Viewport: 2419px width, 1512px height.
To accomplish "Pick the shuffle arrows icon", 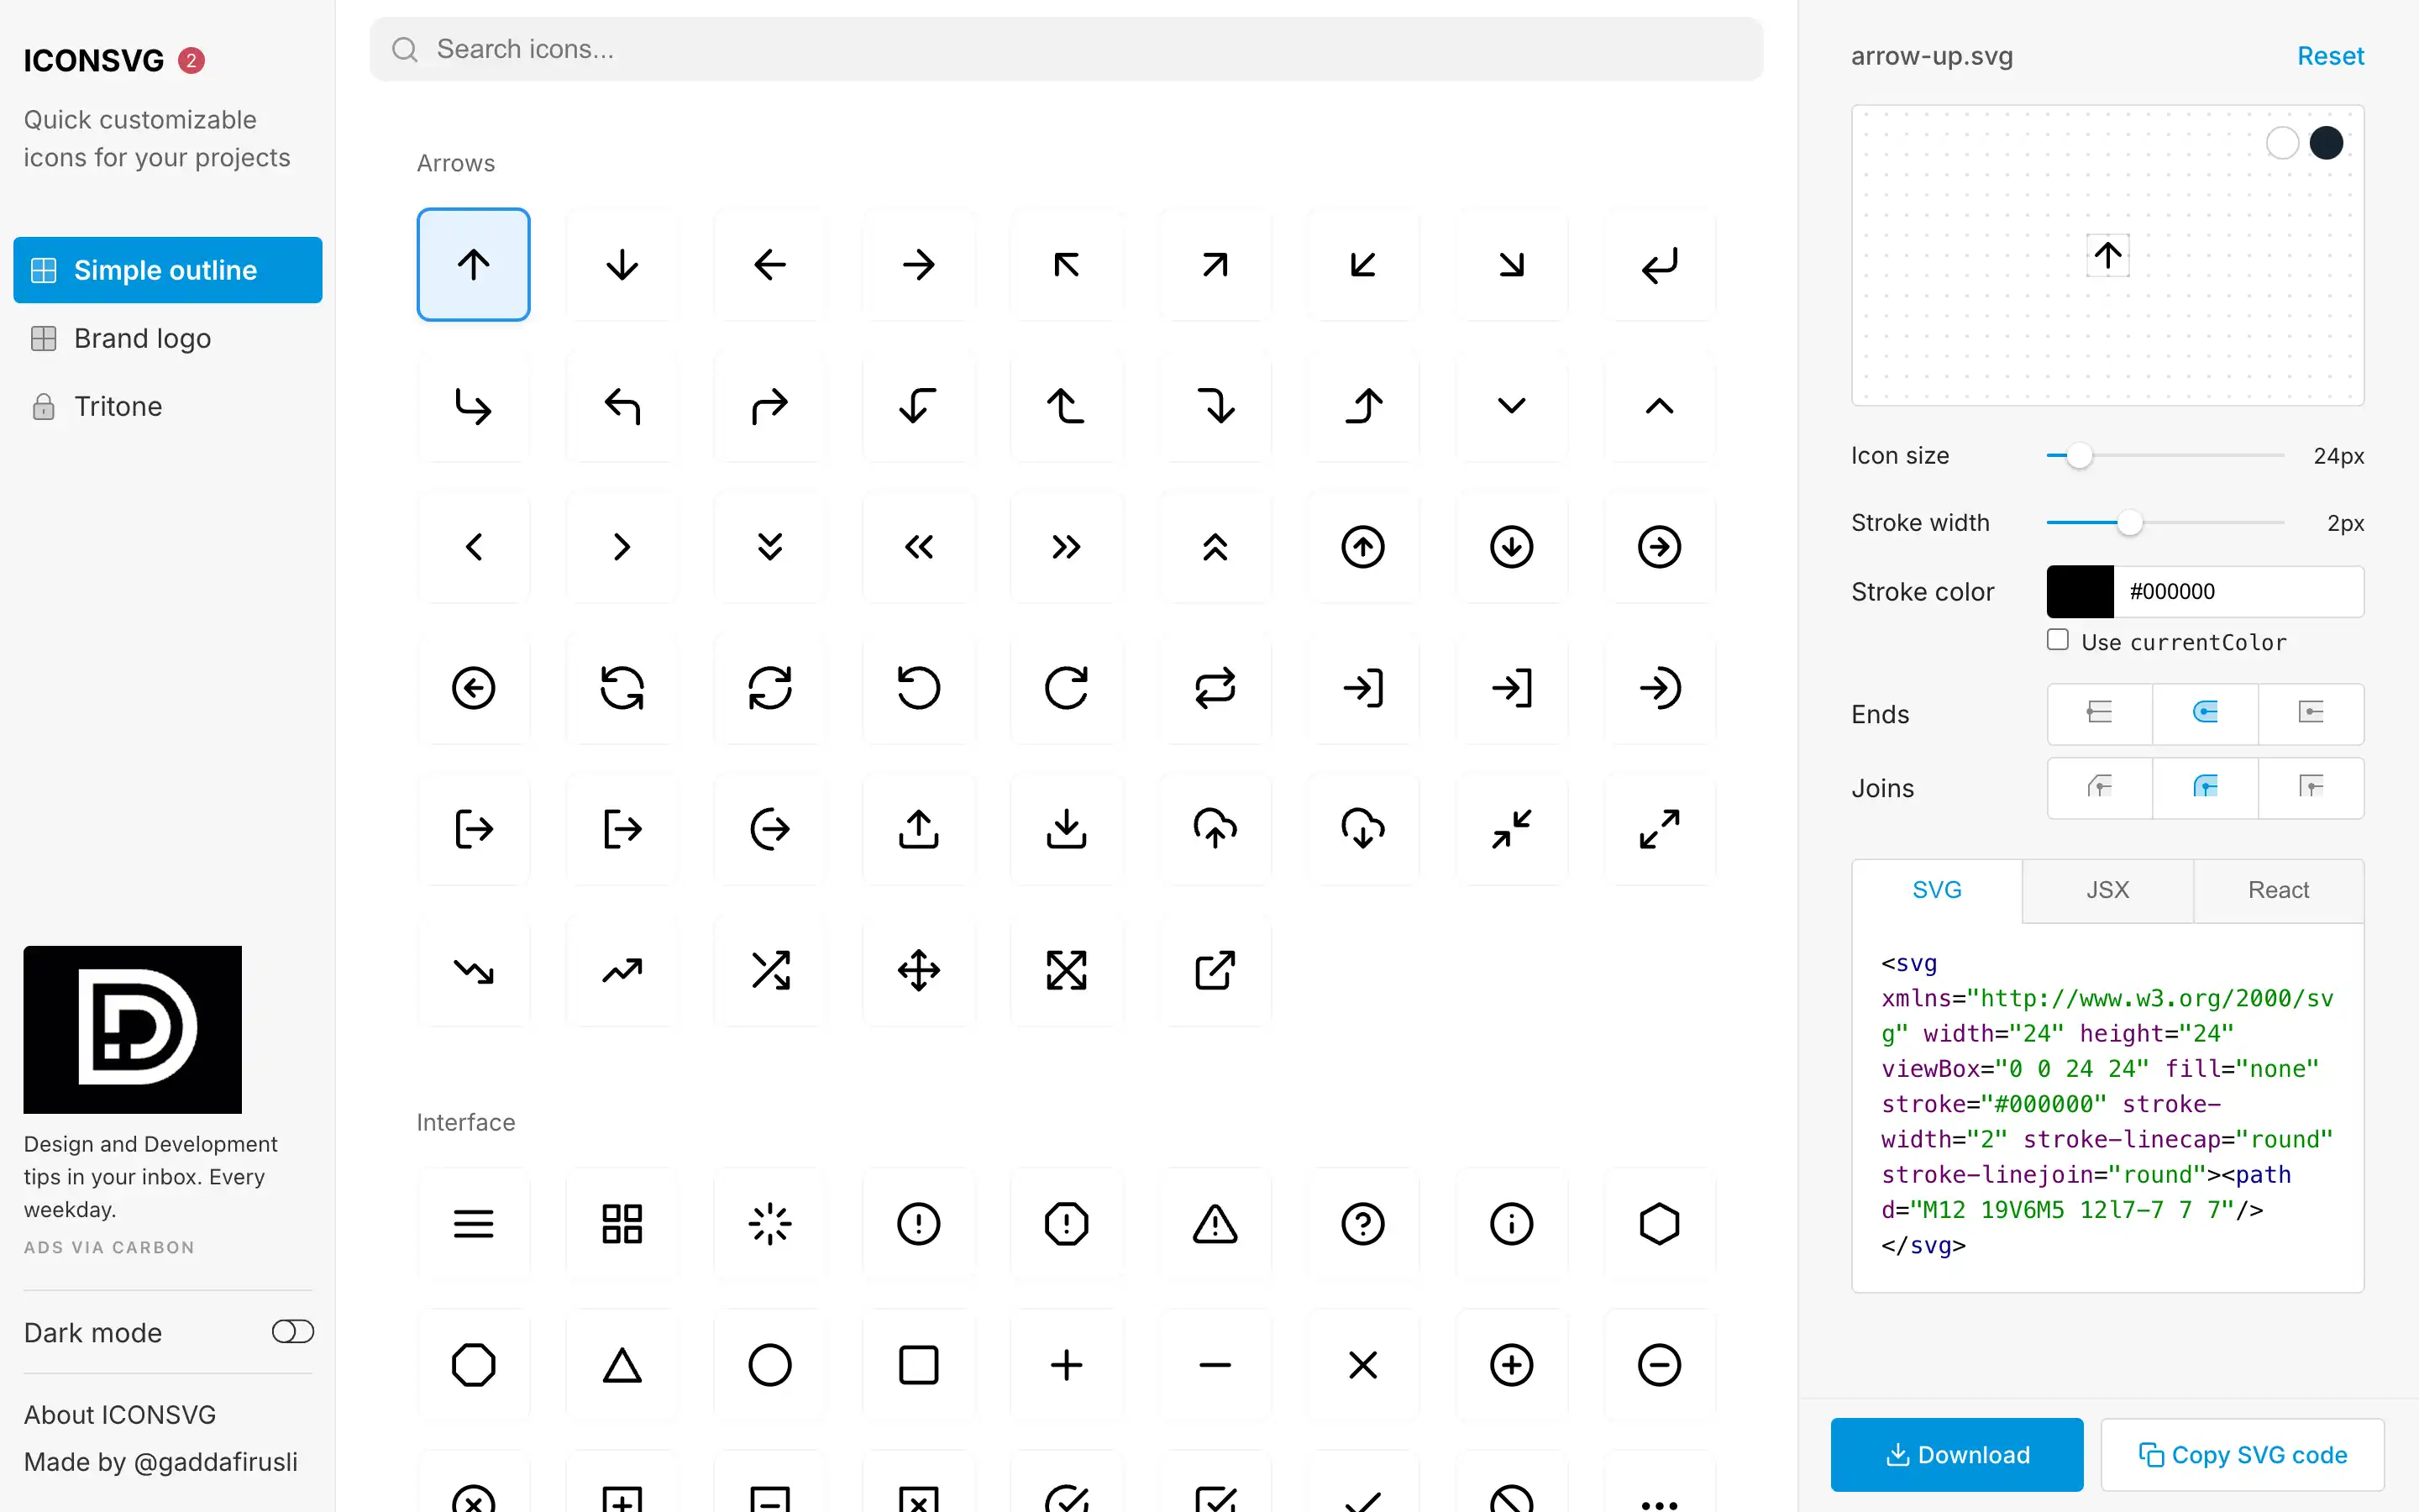I will pos(769,970).
